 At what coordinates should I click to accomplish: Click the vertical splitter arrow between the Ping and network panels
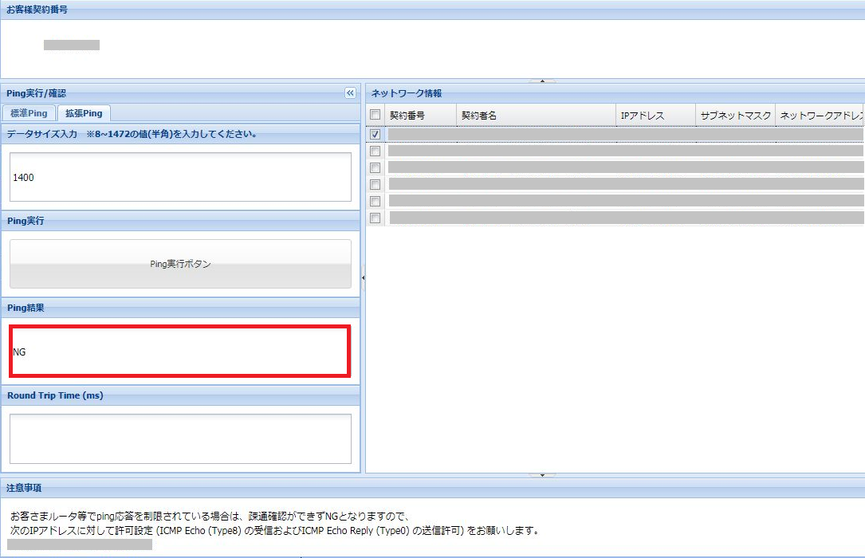[364, 277]
